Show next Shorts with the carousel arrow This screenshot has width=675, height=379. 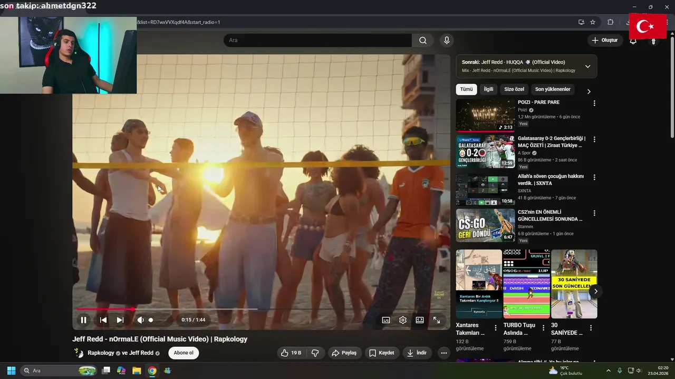click(595, 291)
